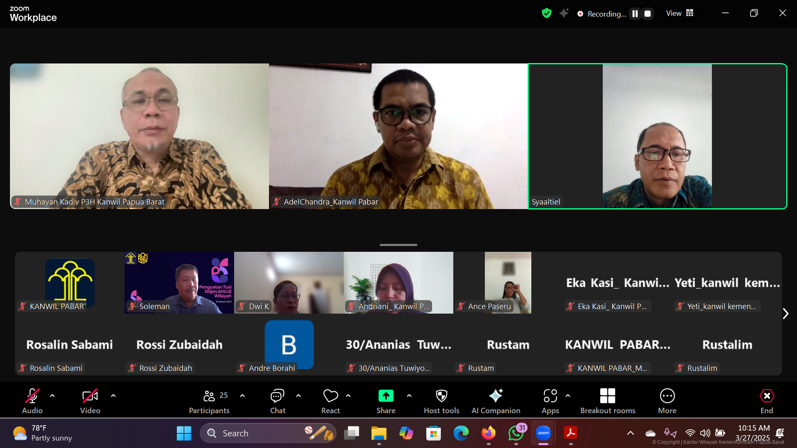Click the encryption shield icon
Viewport: 797px width, 448px height.
(x=547, y=13)
